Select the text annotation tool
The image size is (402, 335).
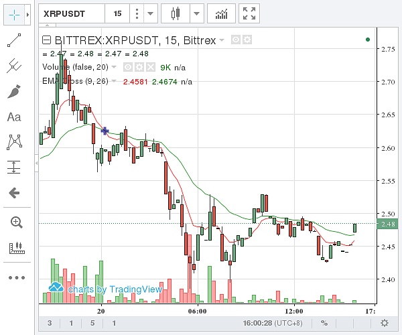click(x=14, y=117)
